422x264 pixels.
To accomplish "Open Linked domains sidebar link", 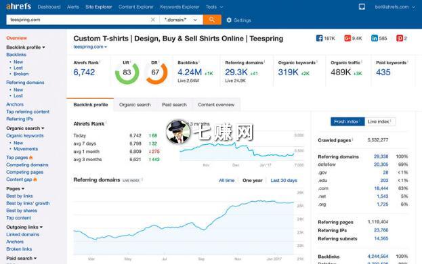I will 22,234.
